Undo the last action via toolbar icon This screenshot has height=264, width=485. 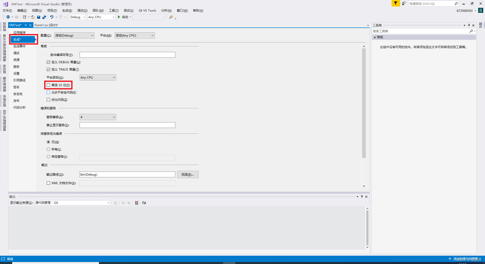(x=52, y=17)
